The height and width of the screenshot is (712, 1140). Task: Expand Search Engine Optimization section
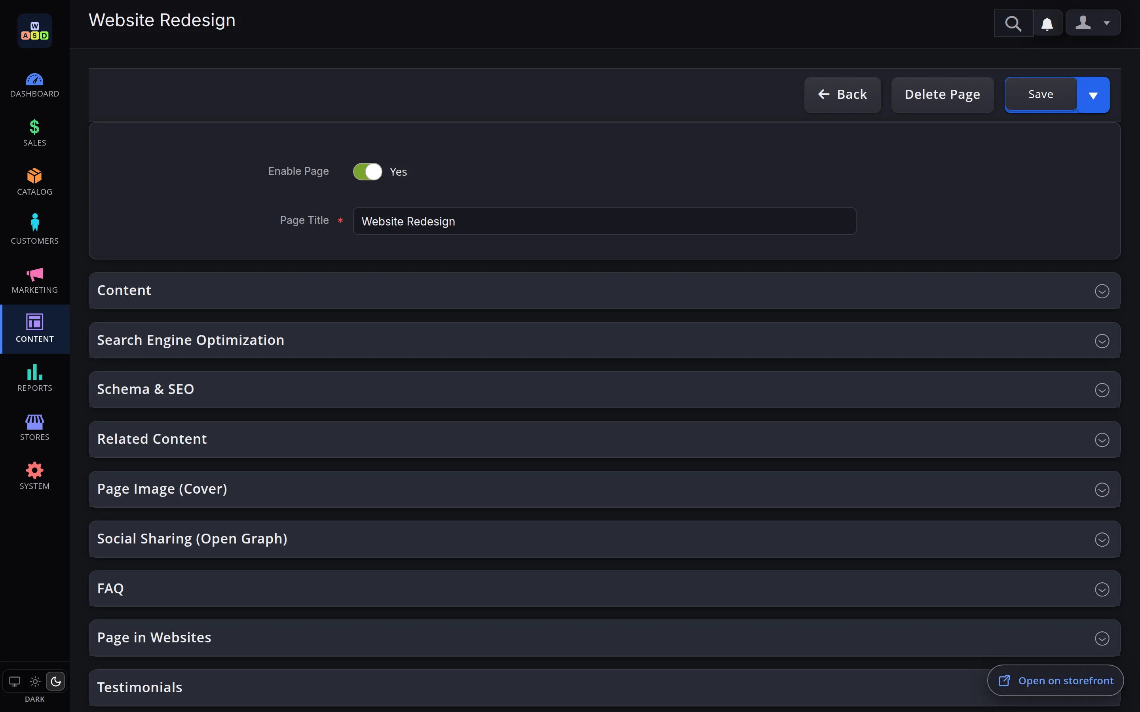click(x=604, y=341)
